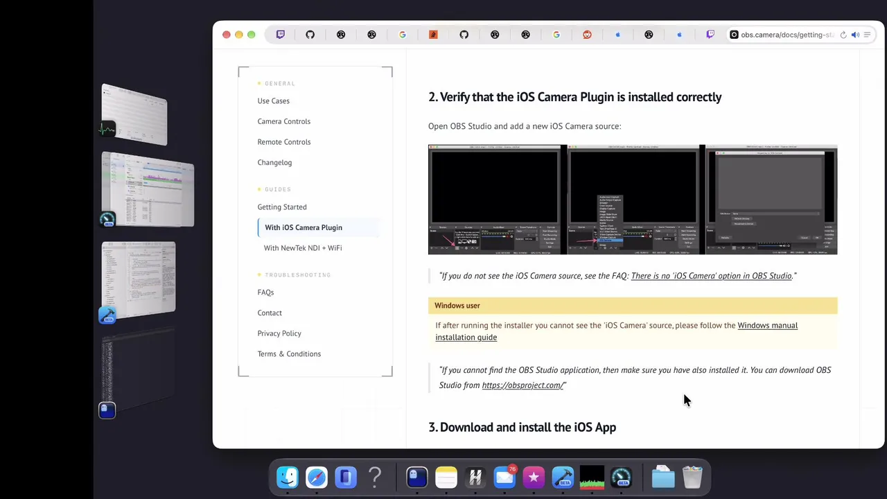
Task: Open Notes from the Dock
Action: point(446,477)
